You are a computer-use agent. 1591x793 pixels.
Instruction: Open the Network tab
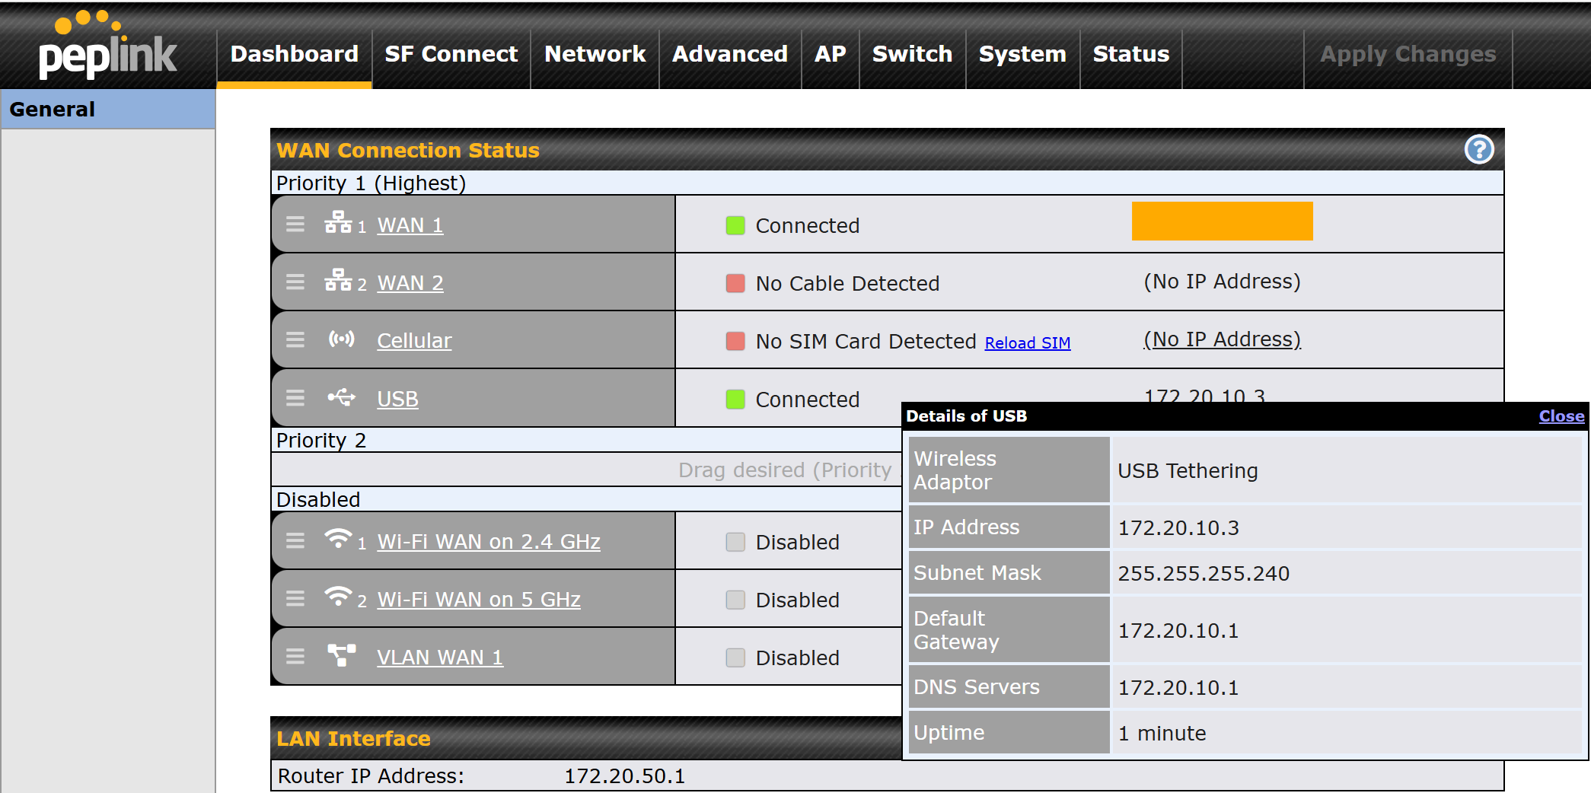click(x=595, y=54)
